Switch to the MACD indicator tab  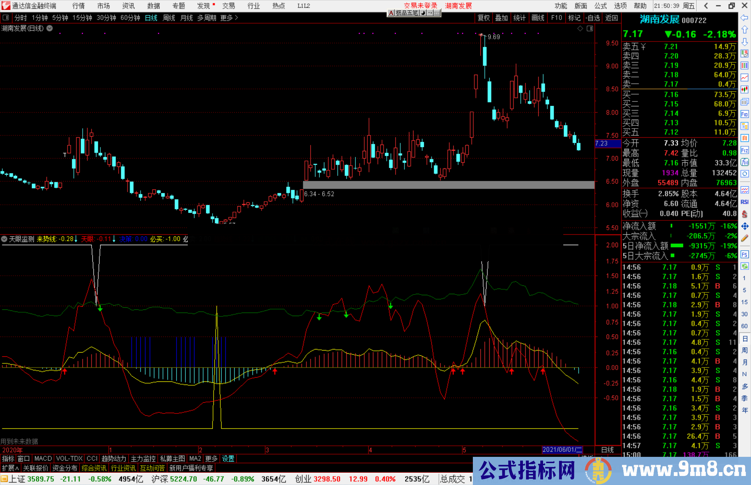[x=42, y=459]
